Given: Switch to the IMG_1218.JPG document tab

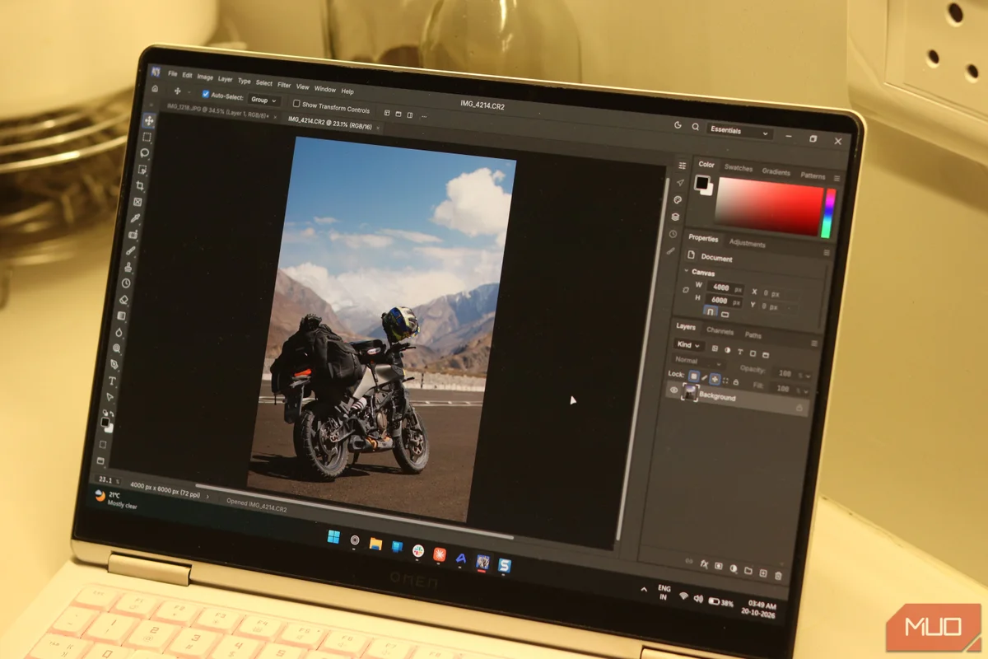Looking at the screenshot, I should pyautogui.click(x=217, y=110).
